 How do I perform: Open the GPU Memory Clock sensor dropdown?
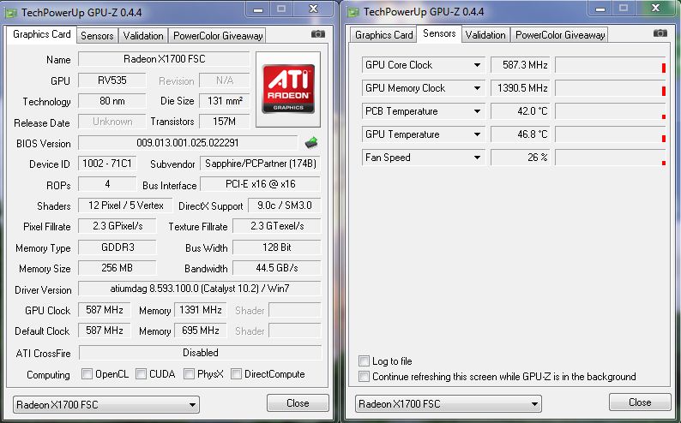[x=477, y=88]
